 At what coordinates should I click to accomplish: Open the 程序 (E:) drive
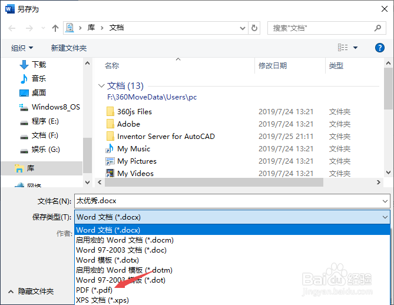point(45,121)
